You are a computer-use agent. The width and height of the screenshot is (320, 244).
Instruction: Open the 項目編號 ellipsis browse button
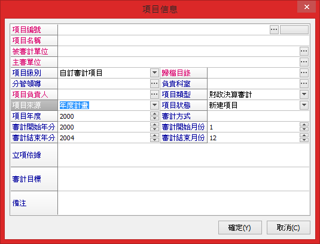point(274,29)
